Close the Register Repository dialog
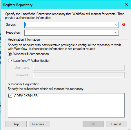Viewport: 131px width, 130px height. click(x=127, y=5)
